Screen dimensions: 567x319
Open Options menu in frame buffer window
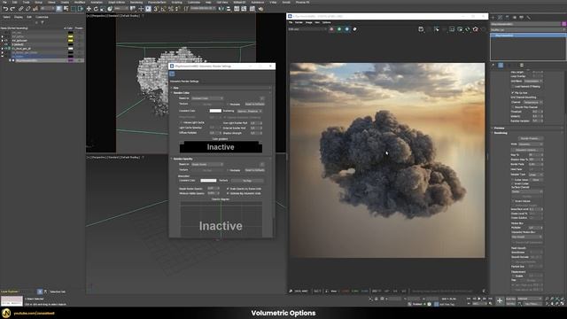(x=327, y=22)
